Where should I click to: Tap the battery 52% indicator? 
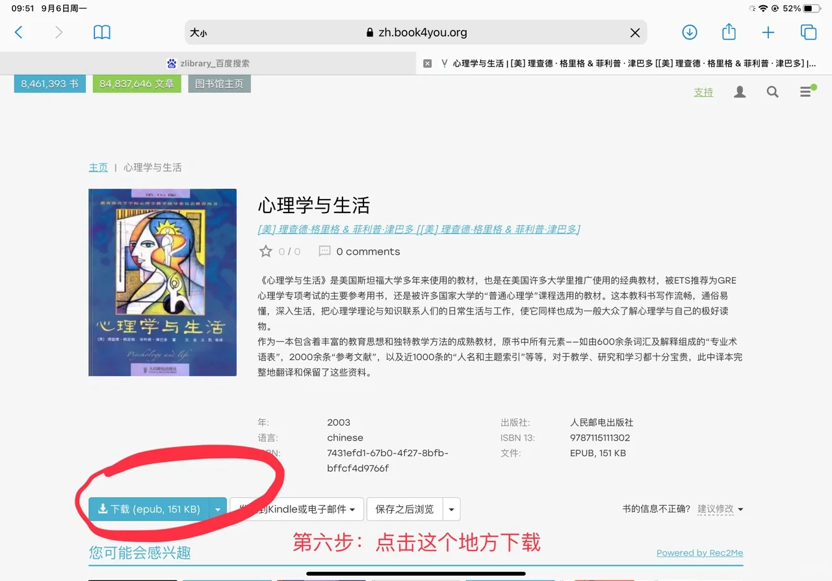(x=801, y=8)
